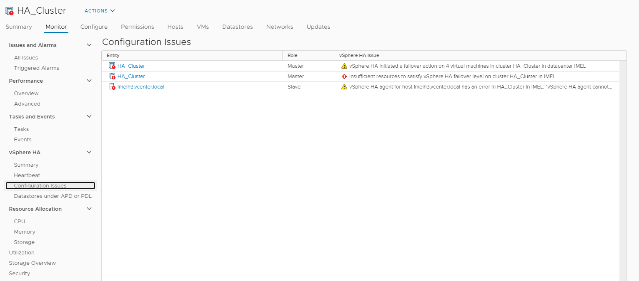Select the HA agent error message for imelh3
This screenshot has height=281, width=639.
tap(481, 87)
